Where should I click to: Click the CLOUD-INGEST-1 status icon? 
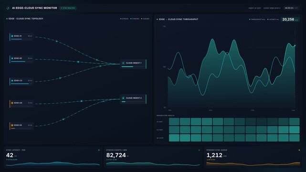coord(123,63)
